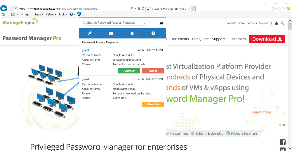Click the page favicon in address bar

point(16,8)
